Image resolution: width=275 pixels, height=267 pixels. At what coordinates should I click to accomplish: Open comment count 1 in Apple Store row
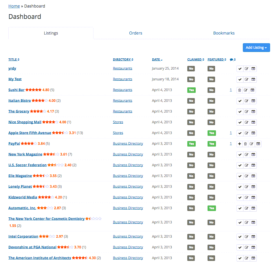[x=231, y=133]
